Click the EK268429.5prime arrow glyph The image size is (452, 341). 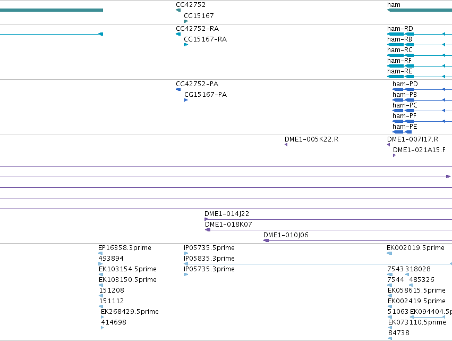click(103, 317)
